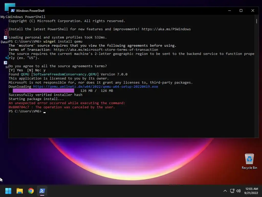This screenshot has height=197, width=262.
Task: Click the '0x800704c7' error code text
Action: click(19, 107)
